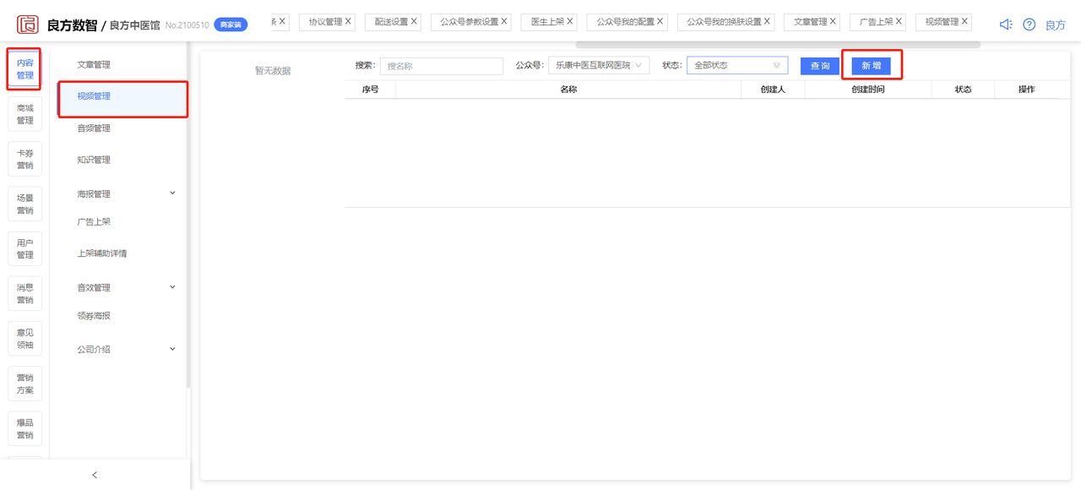Screen dimensions: 1081x490
Task: Expand the 音效管理 submenu arrow
Action: 172,287
